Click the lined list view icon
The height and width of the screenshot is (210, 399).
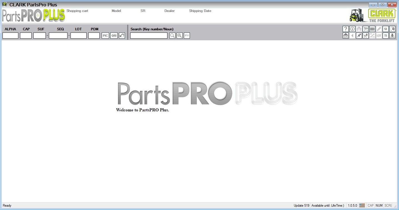(372, 29)
